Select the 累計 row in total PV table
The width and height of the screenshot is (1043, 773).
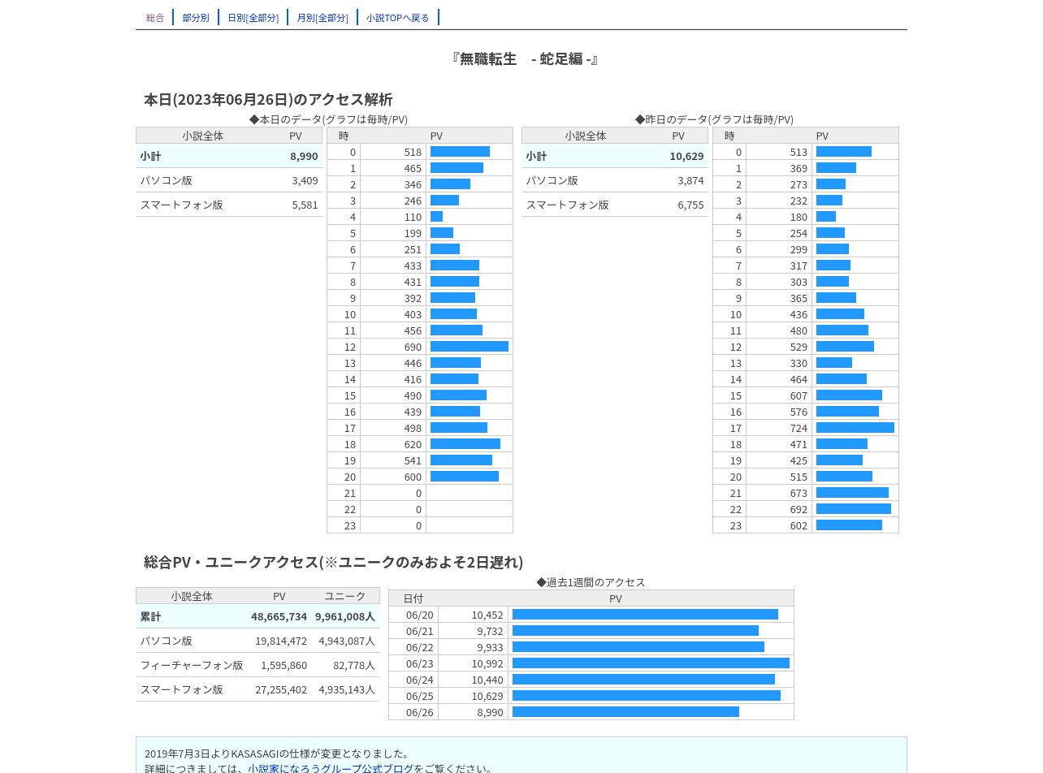point(258,616)
